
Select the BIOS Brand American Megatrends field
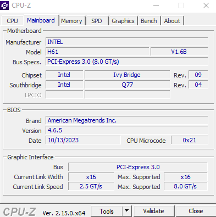click(127, 120)
